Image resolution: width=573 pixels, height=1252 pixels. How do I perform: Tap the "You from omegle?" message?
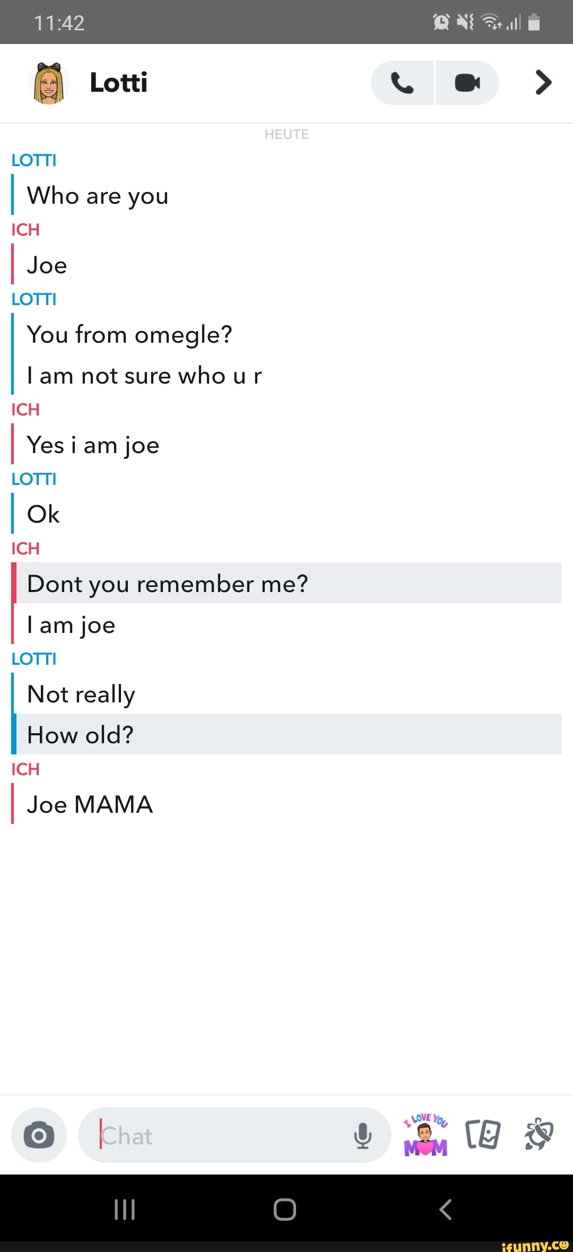pos(130,335)
